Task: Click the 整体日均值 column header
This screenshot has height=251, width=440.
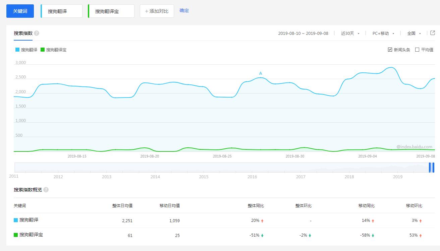Action: [122, 205]
